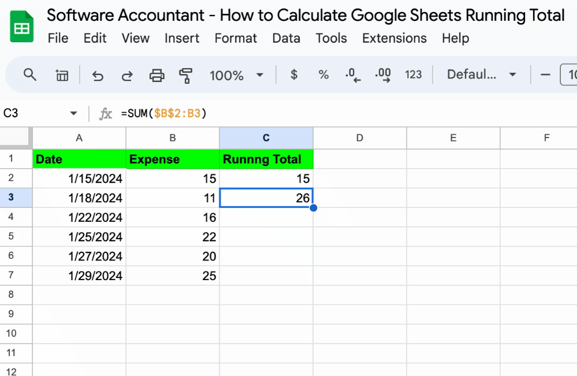Open the Insert menu

tap(182, 38)
